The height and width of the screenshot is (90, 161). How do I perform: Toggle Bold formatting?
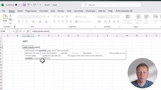point(19,21)
